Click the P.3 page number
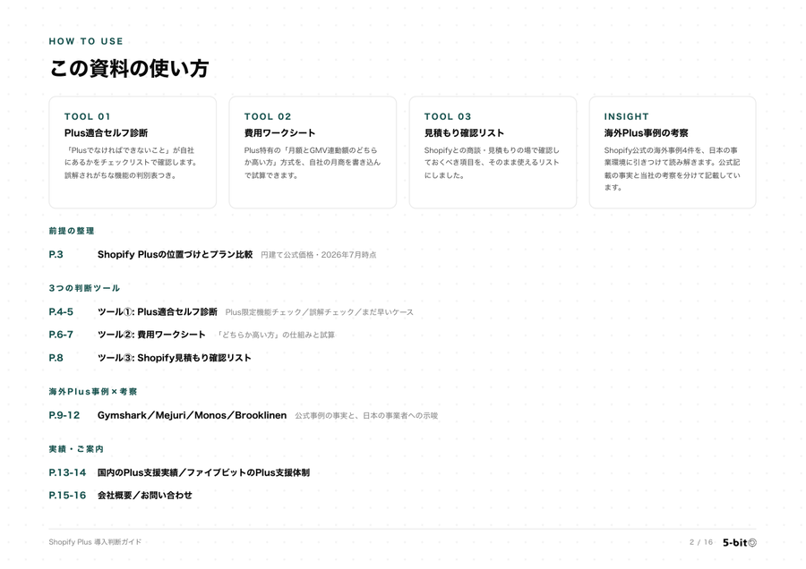Screen dimensions: 806x569 56,254
